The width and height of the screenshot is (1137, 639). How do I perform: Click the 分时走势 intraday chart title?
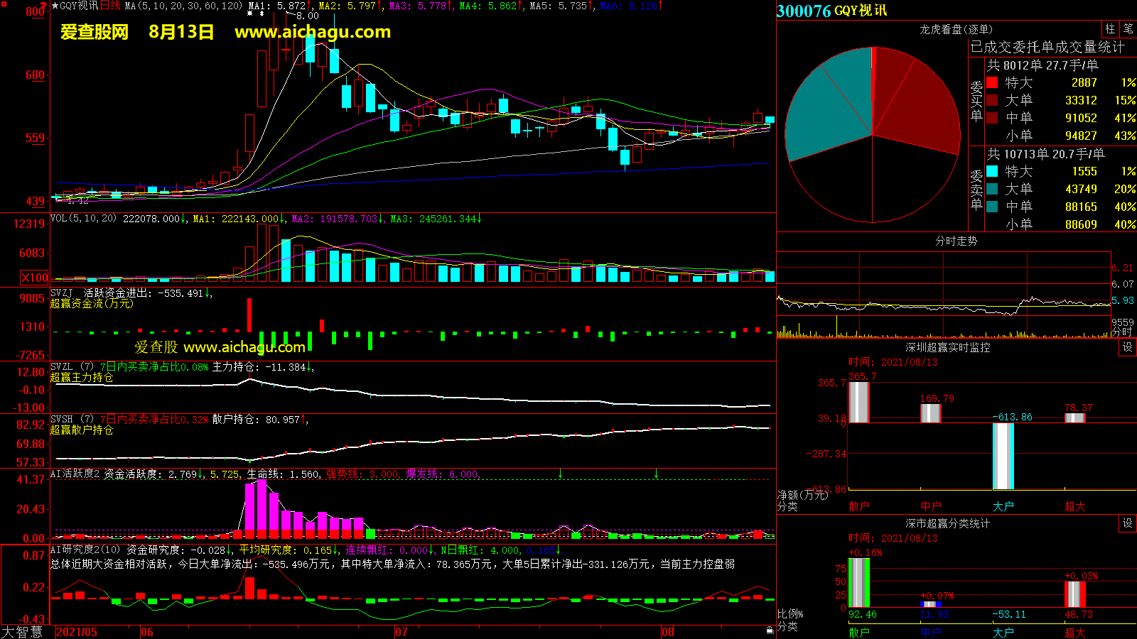pos(956,241)
